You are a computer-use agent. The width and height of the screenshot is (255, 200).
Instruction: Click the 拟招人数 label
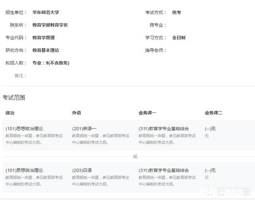tap(16, 63)
